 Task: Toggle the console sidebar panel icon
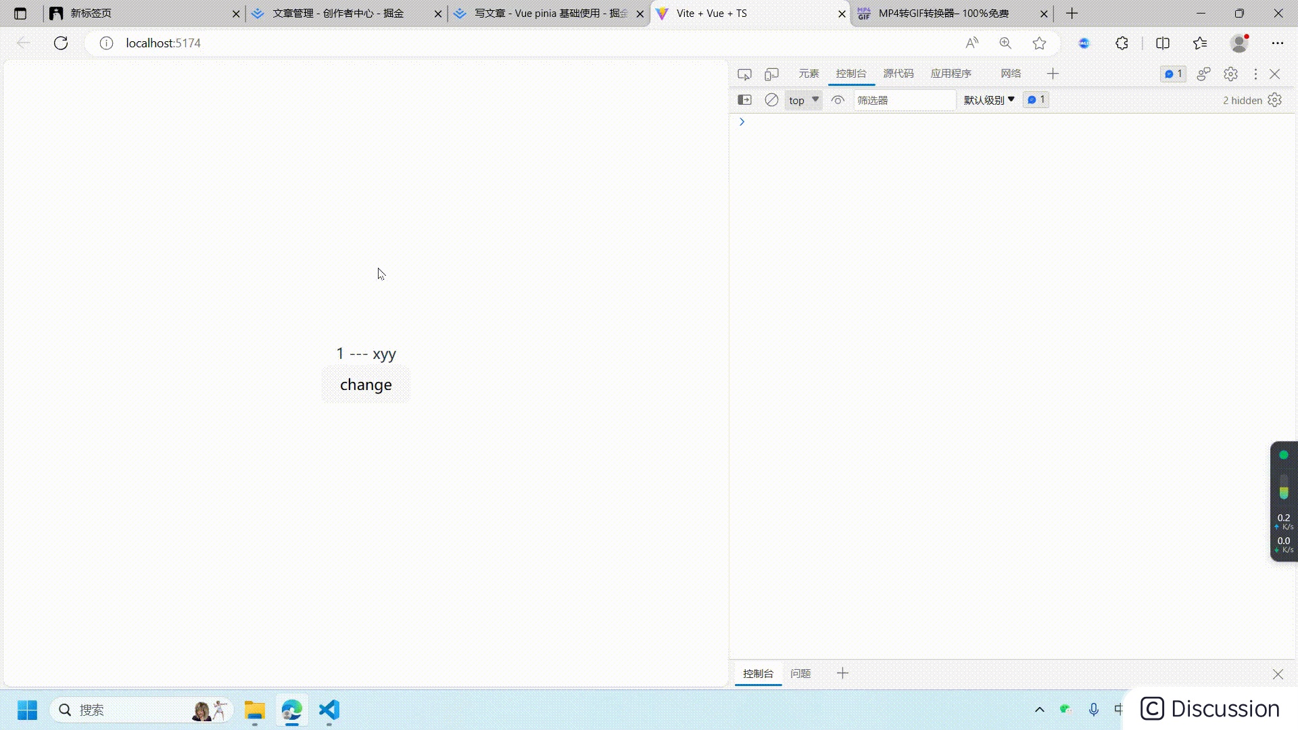[744, 100]
